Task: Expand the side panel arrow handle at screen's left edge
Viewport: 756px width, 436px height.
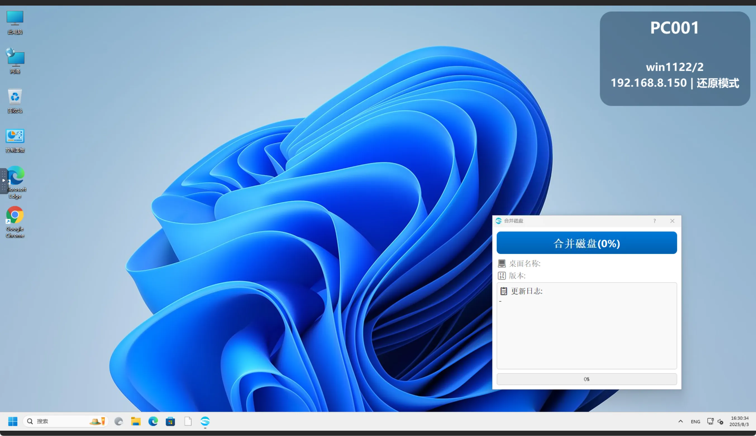Action: point(4,181)
